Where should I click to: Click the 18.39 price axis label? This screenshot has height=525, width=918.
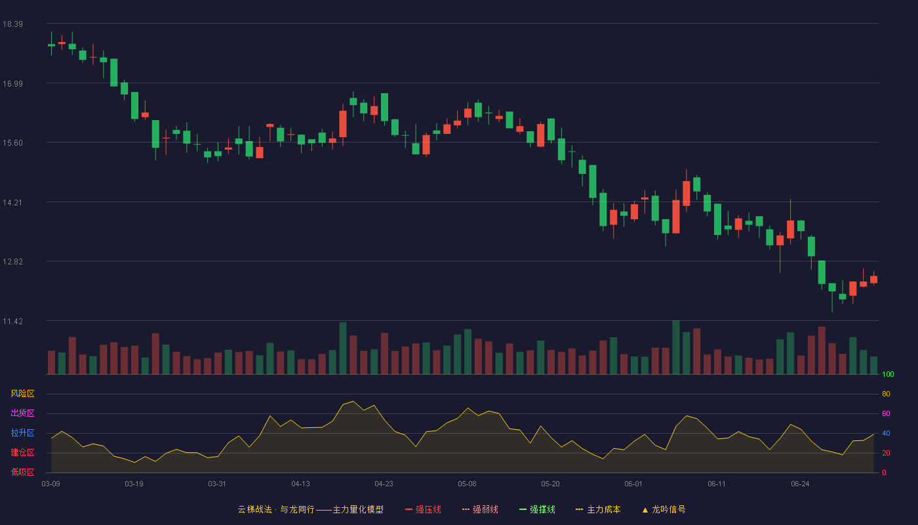click(x=12, y=24)
